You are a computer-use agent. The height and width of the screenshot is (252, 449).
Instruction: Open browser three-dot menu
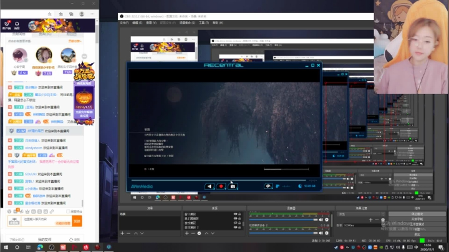(92, 14)
